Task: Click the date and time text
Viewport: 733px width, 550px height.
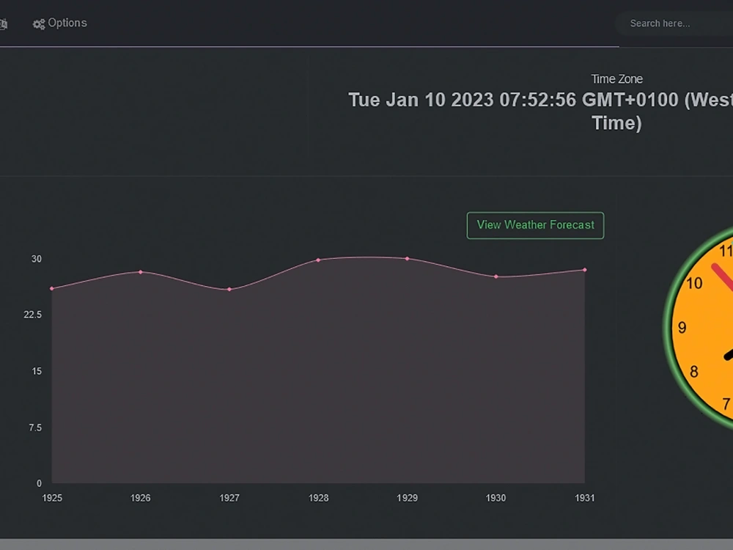Action: click(540, 111)
